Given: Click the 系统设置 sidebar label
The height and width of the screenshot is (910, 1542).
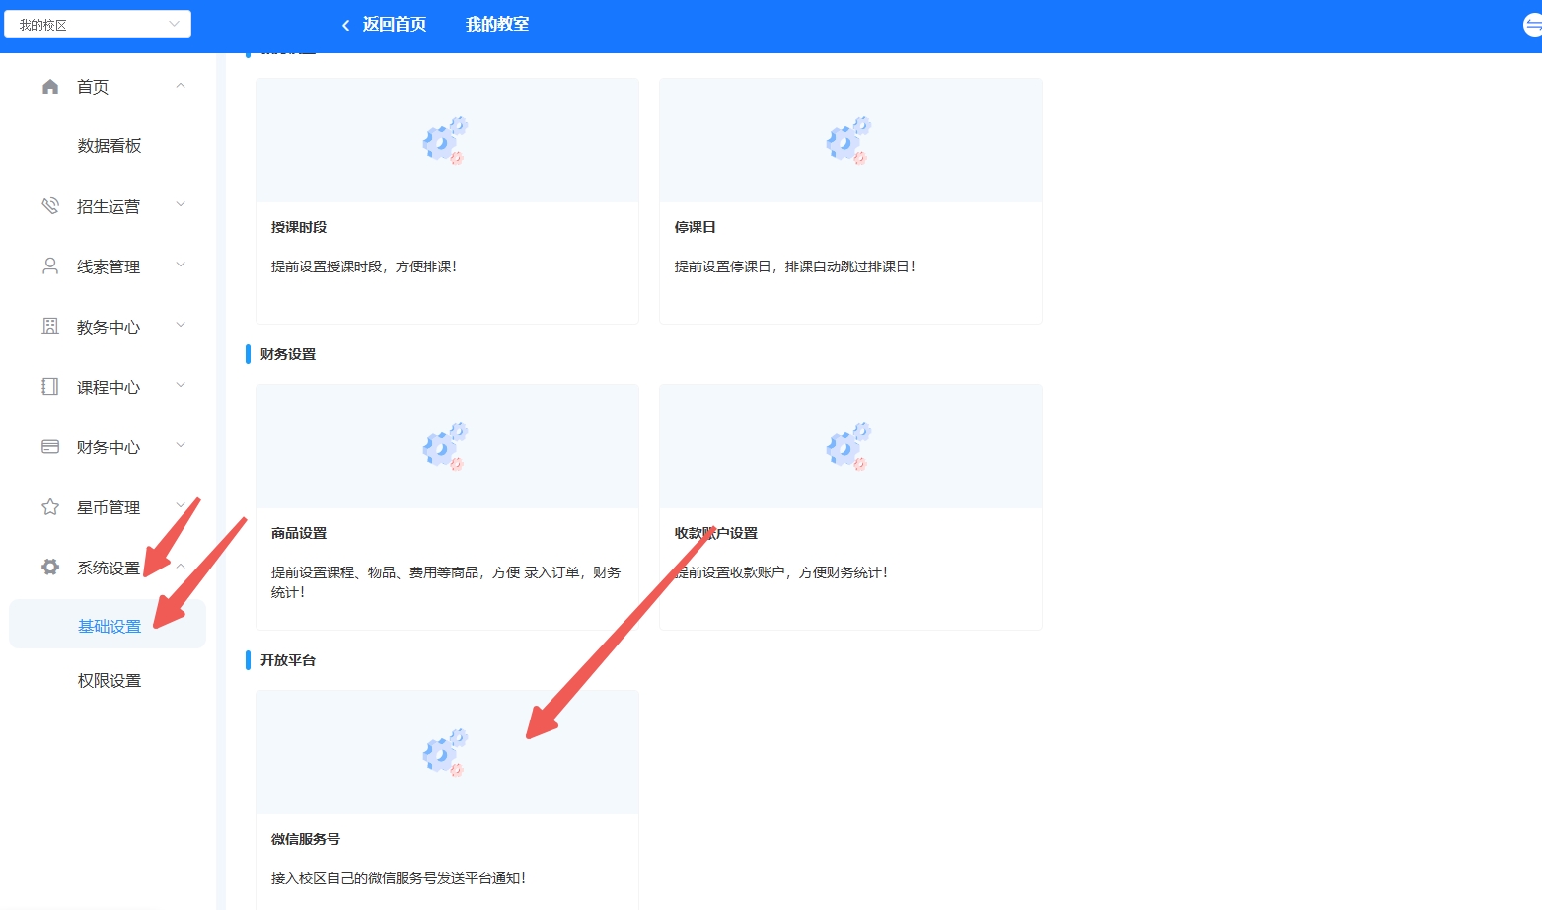Looking at the screenshot, I should 109,568.
